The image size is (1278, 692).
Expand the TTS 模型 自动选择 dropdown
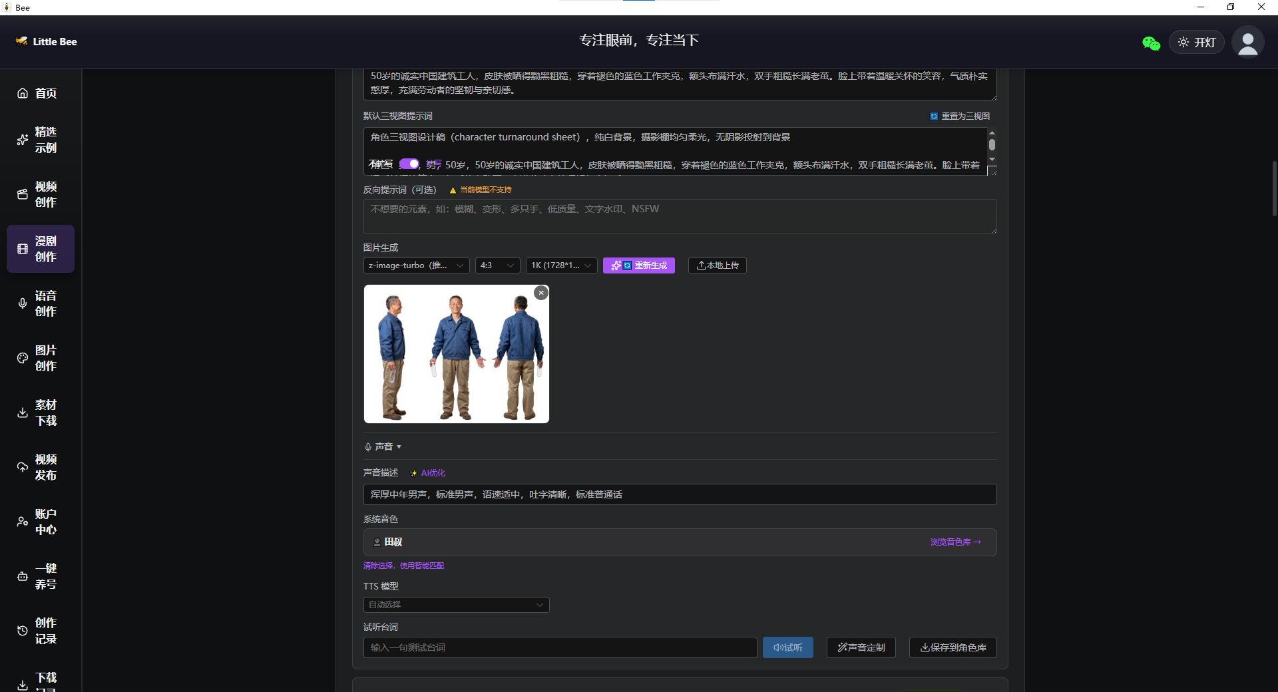pyautogui.click(x=456, y=605)
